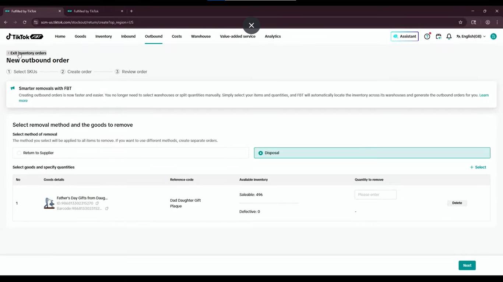This screenshot has width=503, height=282.
Task: Open the notifications bell icon
Action: [x=449, y=36]
